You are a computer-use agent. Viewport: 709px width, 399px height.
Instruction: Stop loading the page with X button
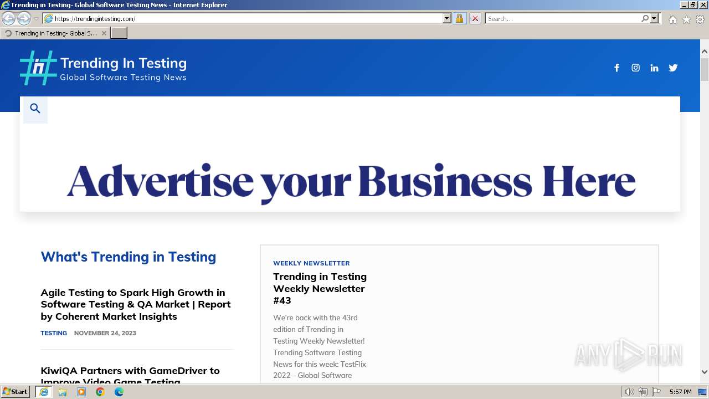475,18
